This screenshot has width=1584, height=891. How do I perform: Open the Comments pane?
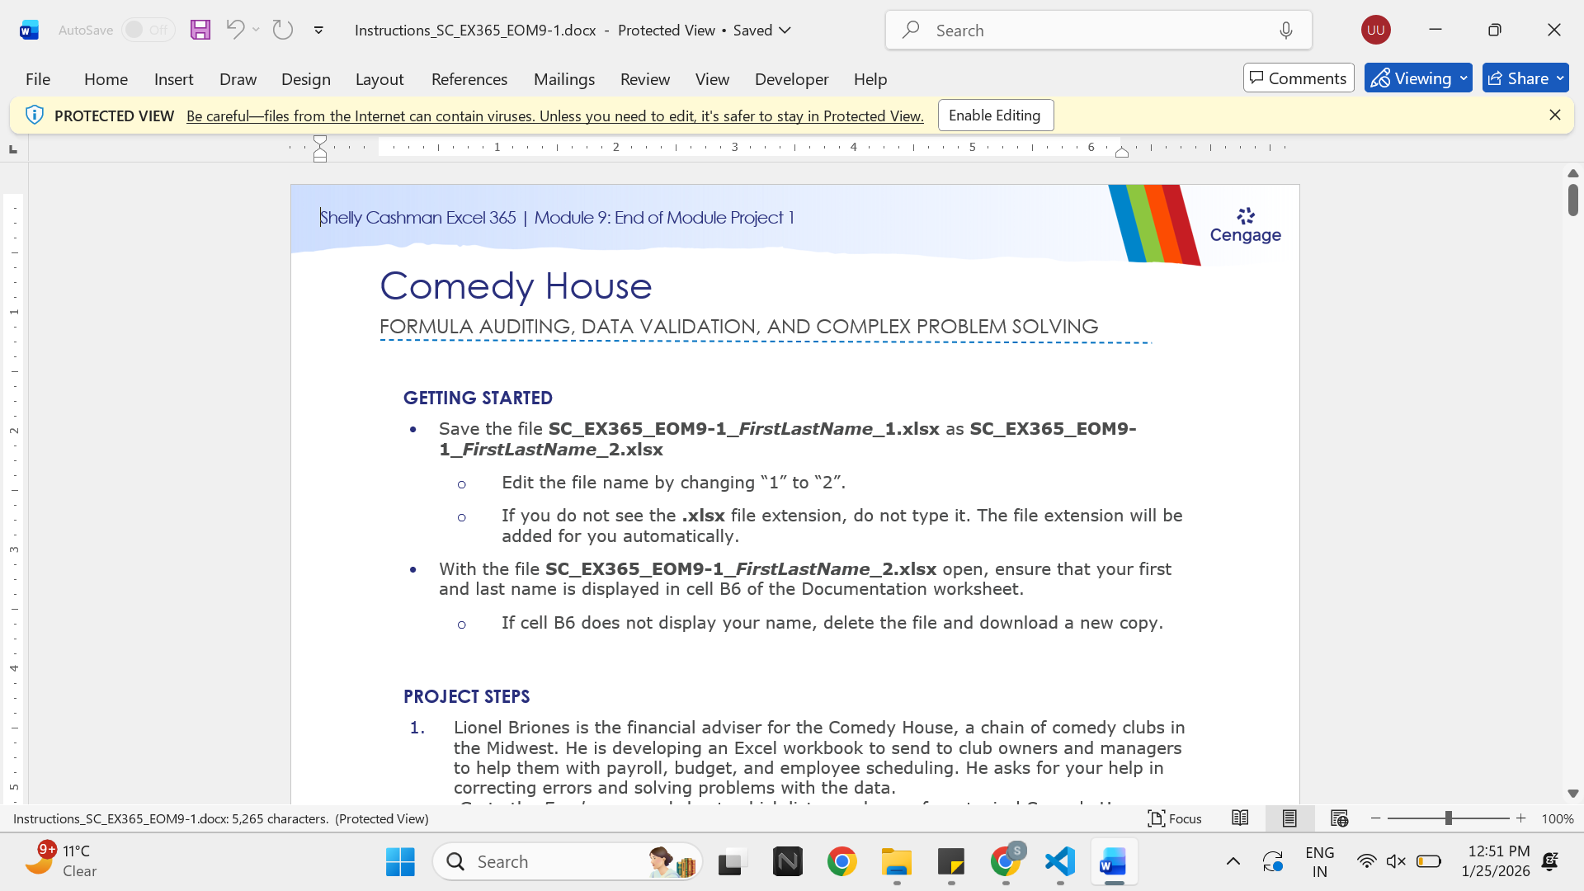tap(1299, 78)
